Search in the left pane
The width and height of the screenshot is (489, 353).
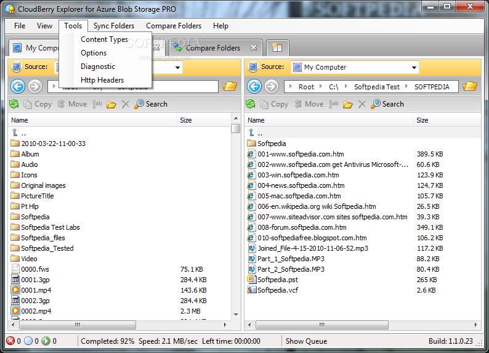click(x=151, y=104)
